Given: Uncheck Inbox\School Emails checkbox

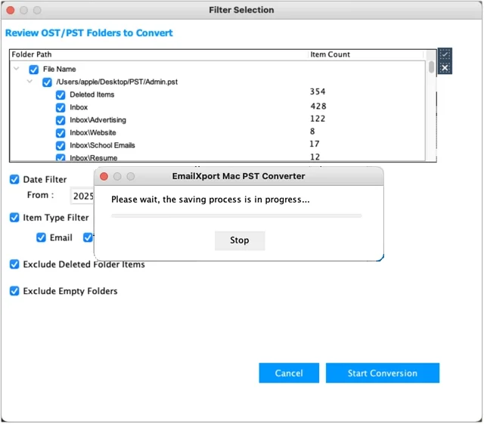Looking at the screenshot, I should click(x=60, y=145).
